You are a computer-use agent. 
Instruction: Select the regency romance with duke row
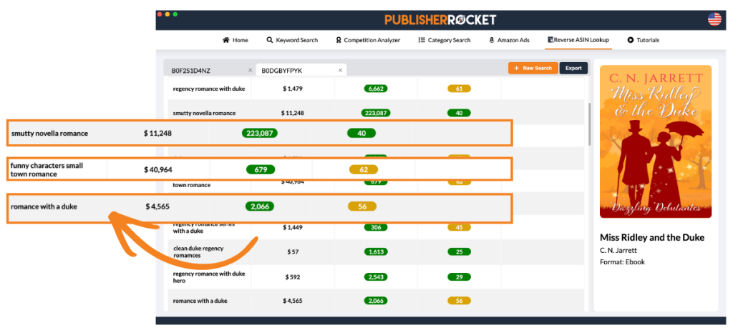[209, 89]
